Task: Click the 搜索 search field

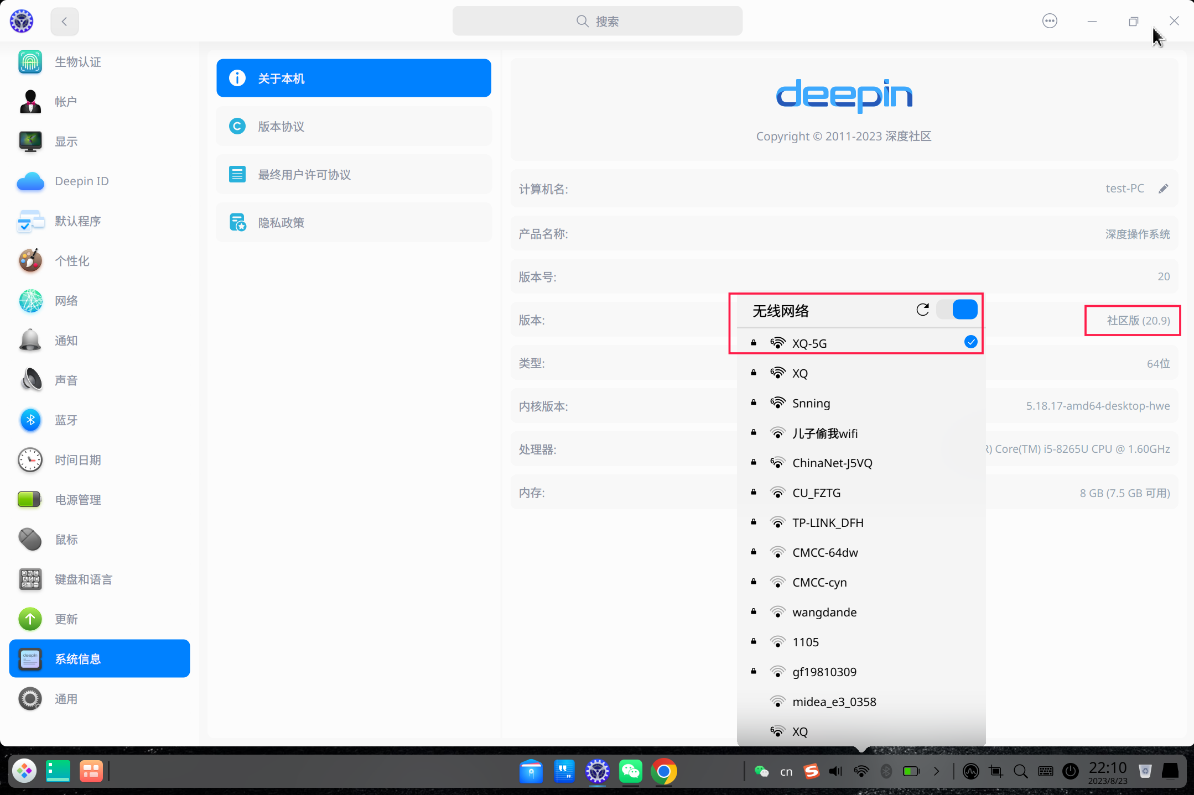Action: pos(597,21)
